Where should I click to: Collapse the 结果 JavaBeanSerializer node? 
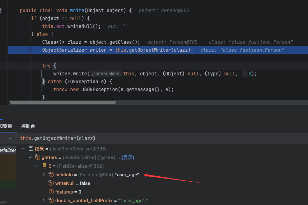pos(23,149)
